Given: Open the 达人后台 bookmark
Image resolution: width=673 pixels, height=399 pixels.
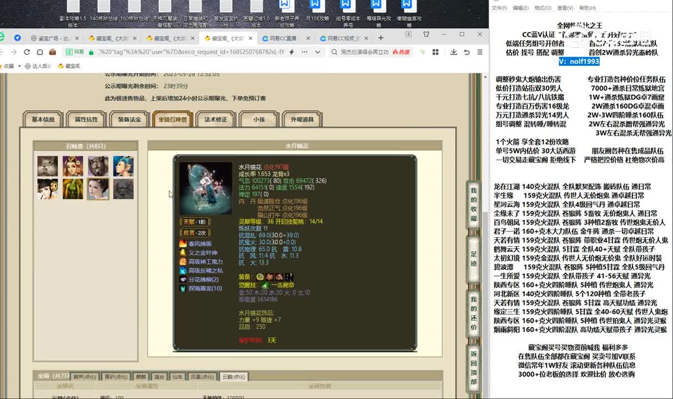Looking at the screenshot, I should [38, 66].
